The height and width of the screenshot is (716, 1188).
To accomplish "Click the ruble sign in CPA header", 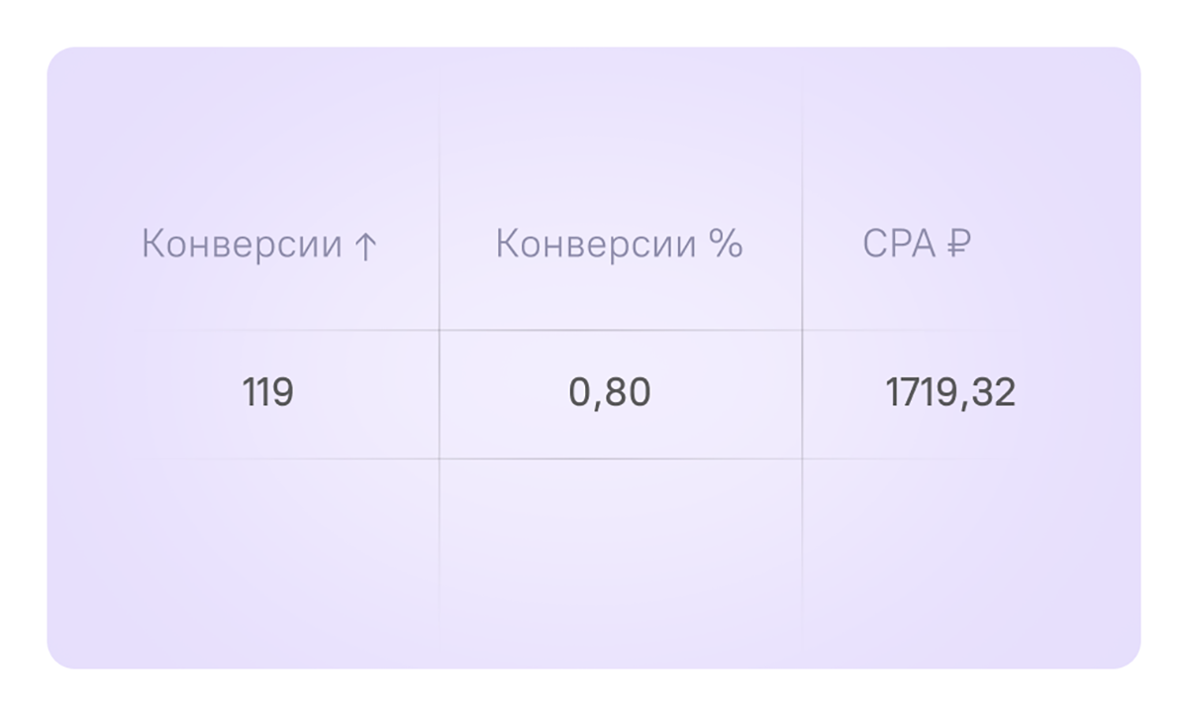I will pos(958,244).
